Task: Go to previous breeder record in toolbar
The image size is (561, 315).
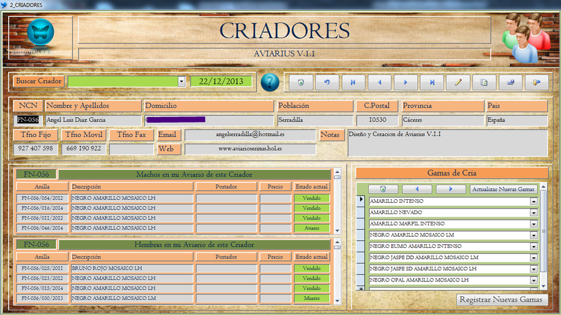Action: click(x=379, y=82)
